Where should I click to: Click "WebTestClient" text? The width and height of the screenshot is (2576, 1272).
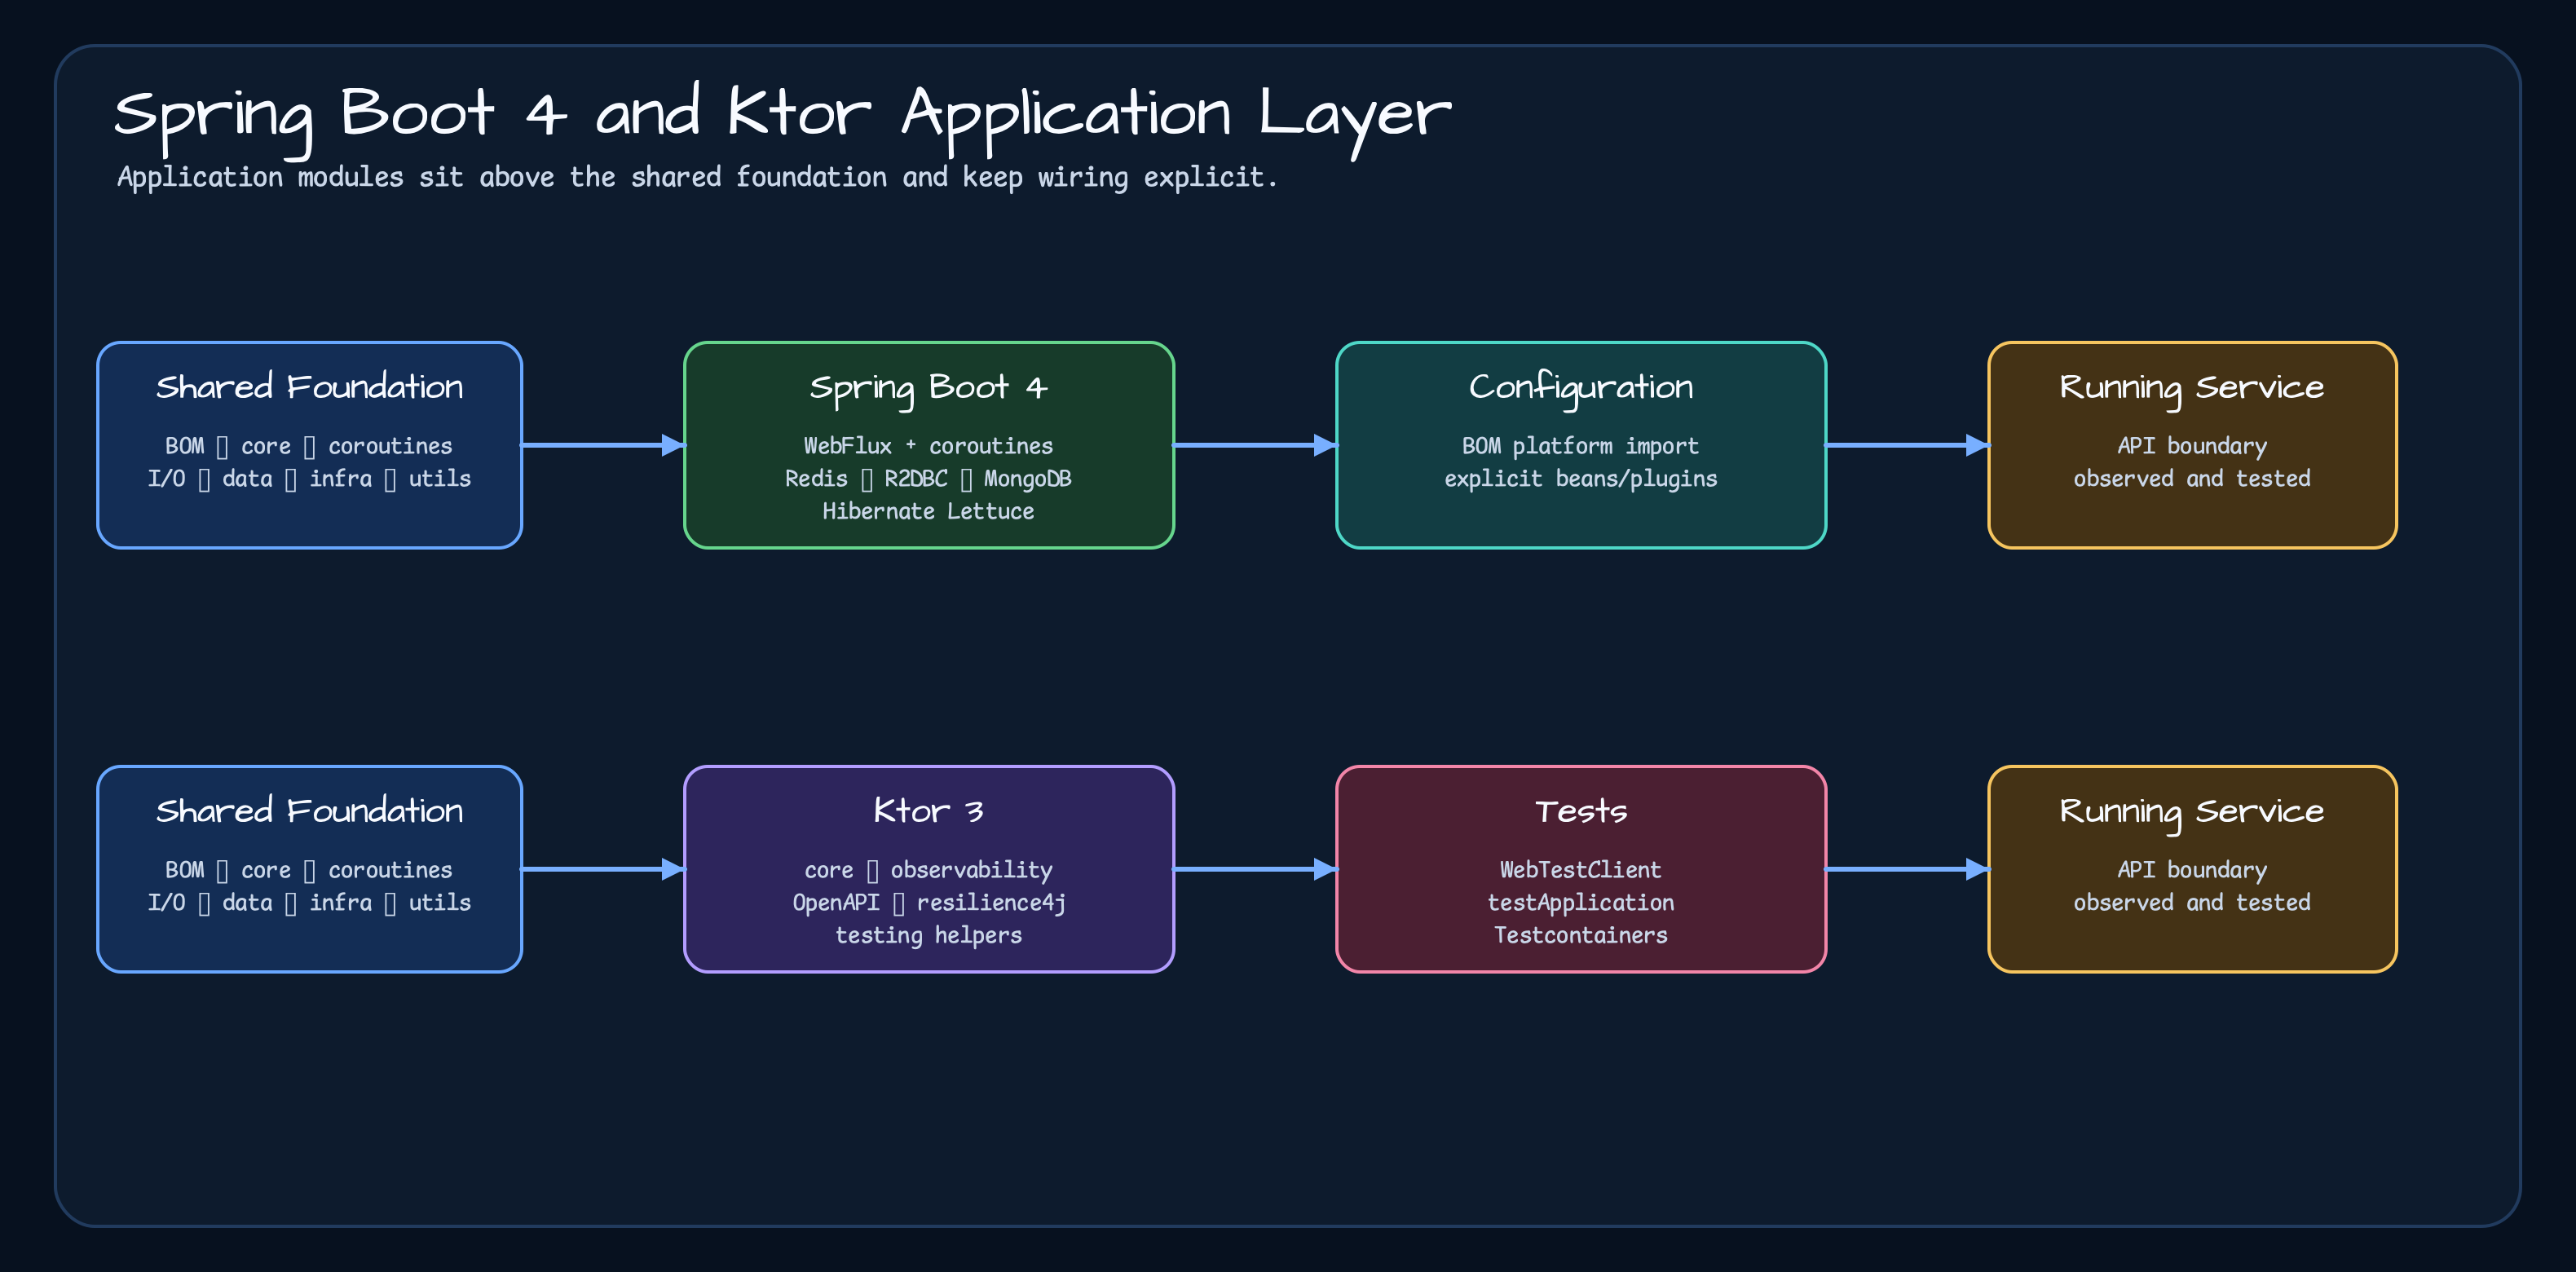pos(1580,870)
